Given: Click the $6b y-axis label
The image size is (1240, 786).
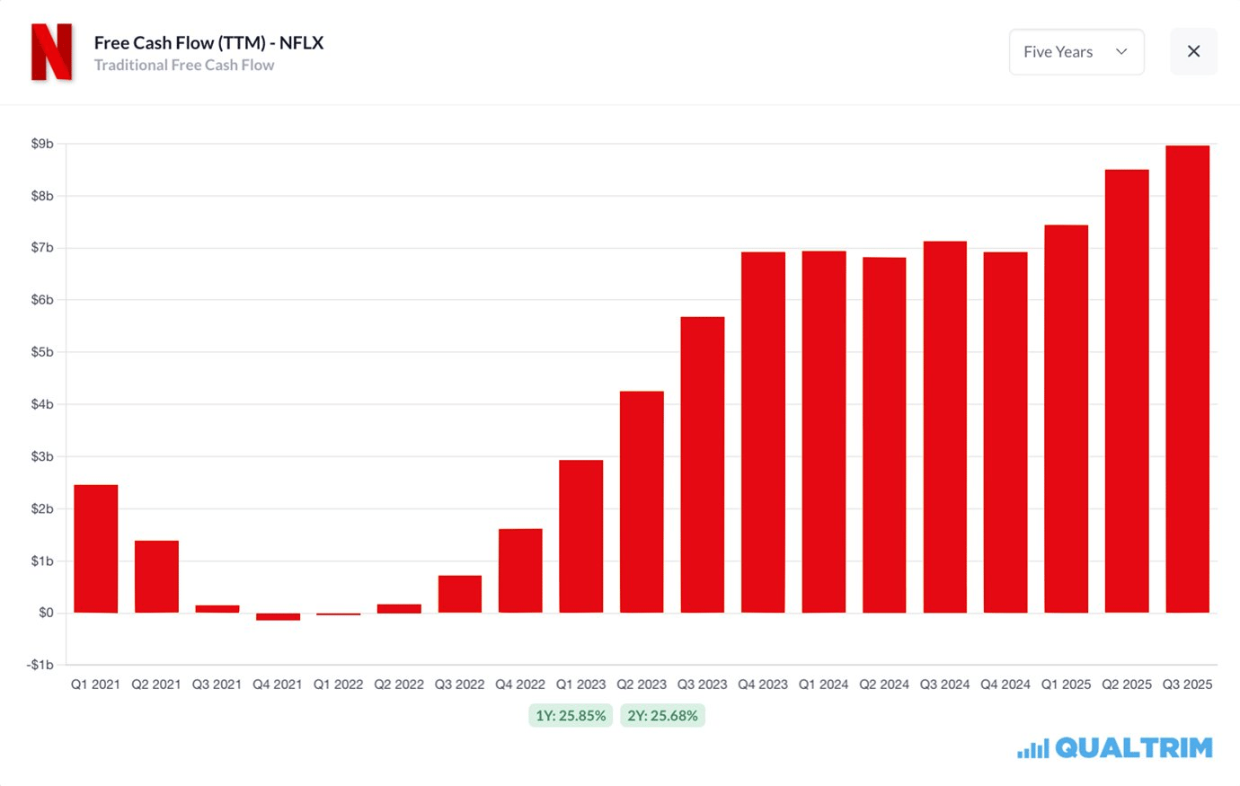Looking at the screenshot, I should tap(42, 300).
